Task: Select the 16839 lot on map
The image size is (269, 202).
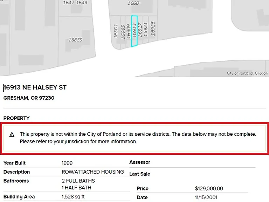Action: tap(76, 40)
